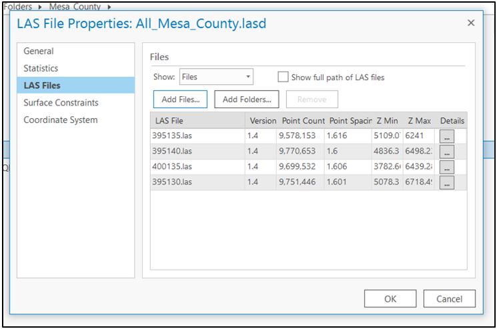The height and width of the screenshot is (329, 497).
Task: Open details for 400135.las
Action: [x=446, y=167]
